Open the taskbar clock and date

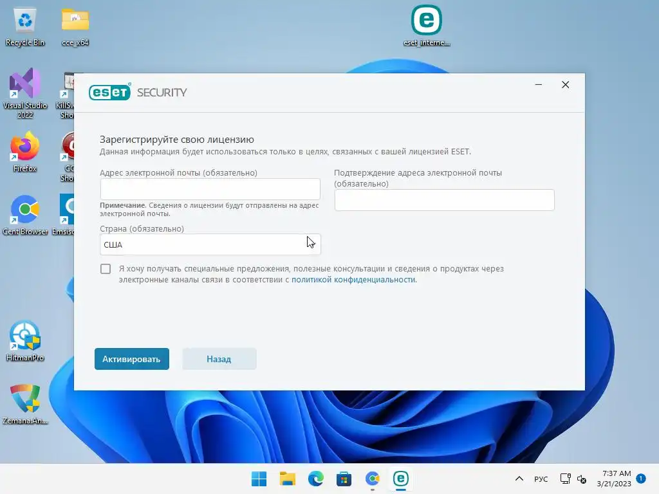coord(614,479)
